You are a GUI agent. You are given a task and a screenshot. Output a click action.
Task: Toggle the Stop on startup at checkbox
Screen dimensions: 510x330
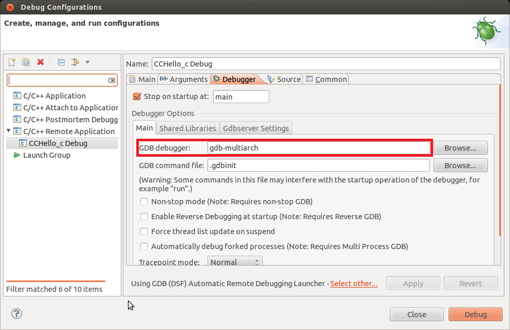(x=137, y=96)
